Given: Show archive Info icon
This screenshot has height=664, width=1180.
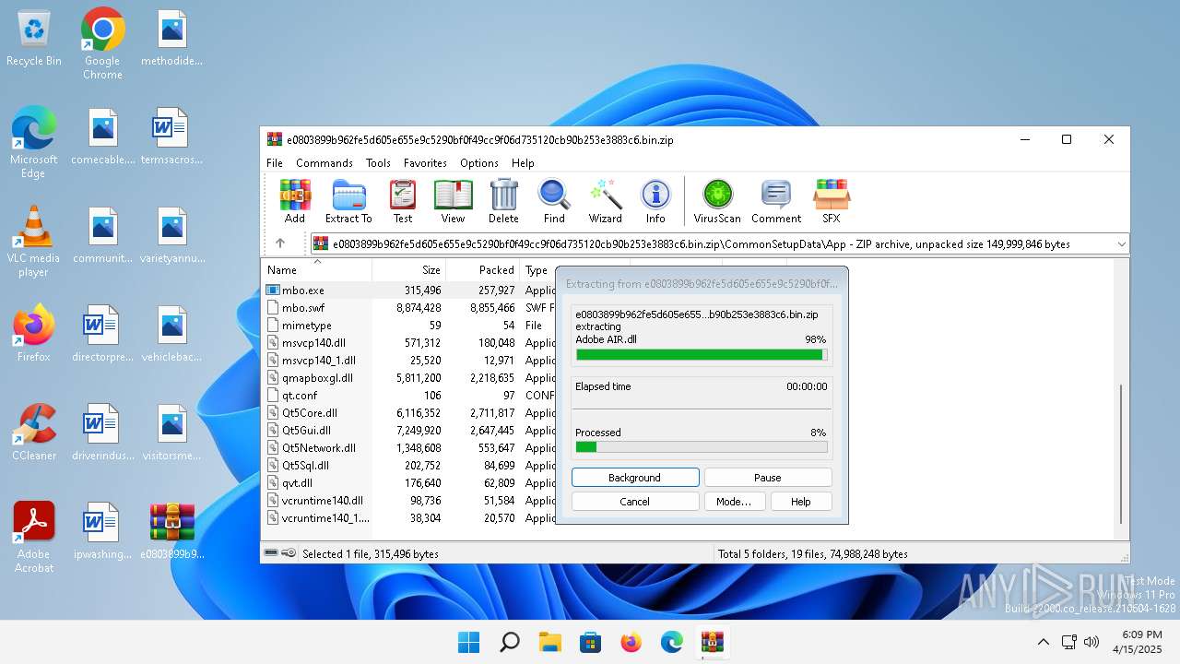Looking at the screenshot, I should pyautogui.click(x=655, y=201).
